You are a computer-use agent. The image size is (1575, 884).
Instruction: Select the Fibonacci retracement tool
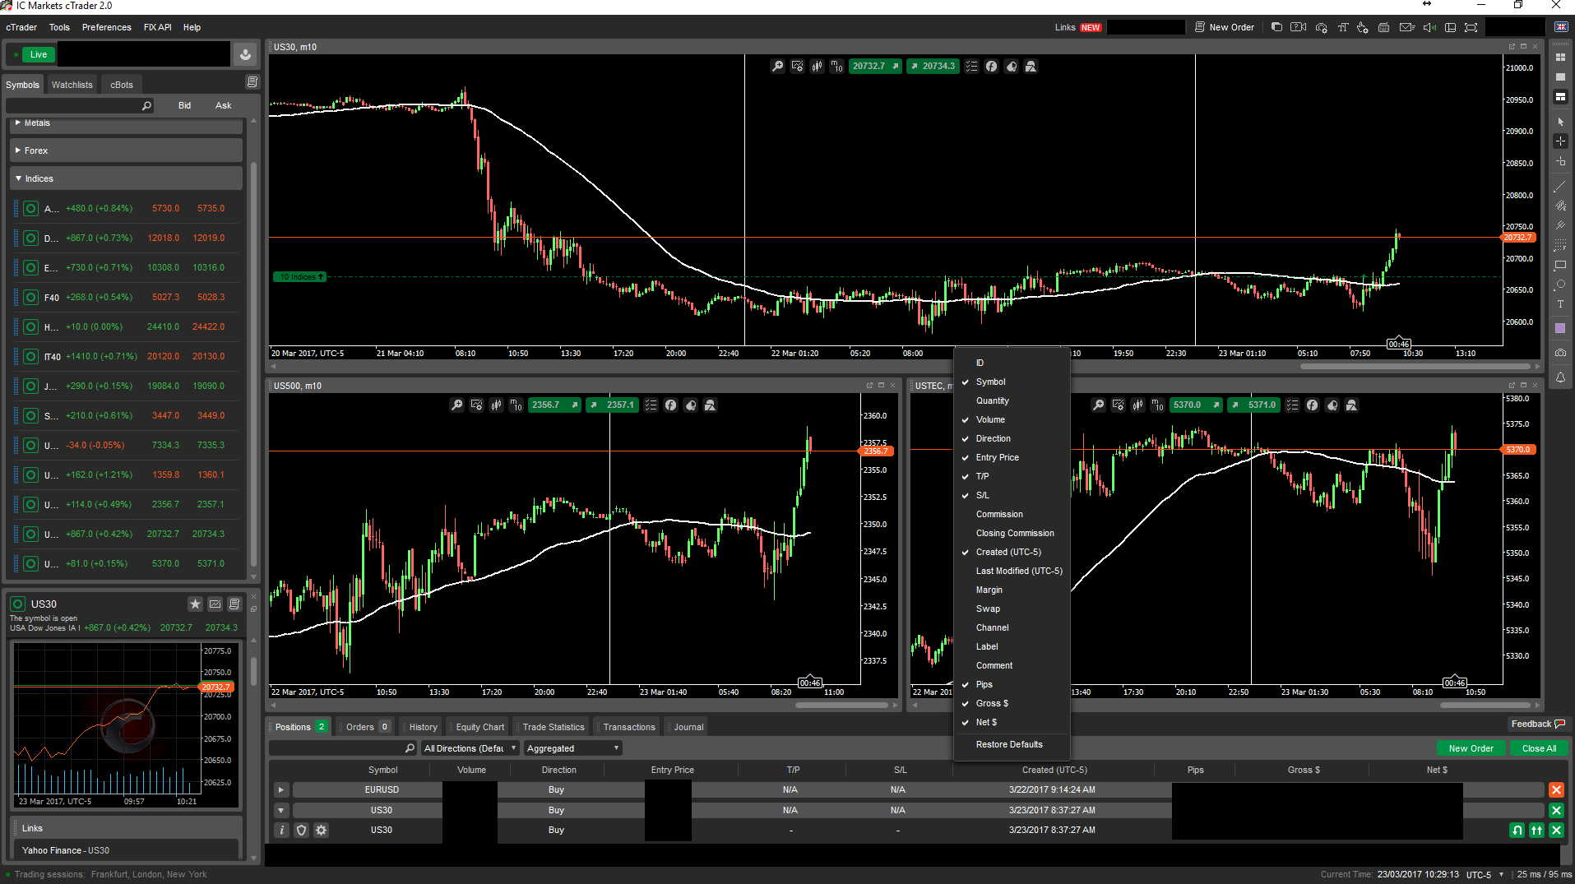tap(1560, 245)
